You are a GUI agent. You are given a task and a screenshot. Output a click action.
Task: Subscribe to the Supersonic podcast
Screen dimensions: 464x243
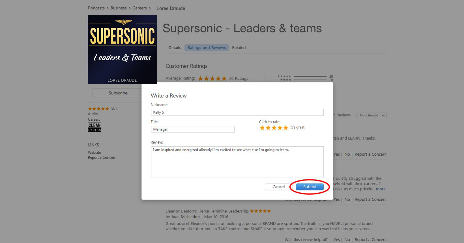(x=118, y=93)
